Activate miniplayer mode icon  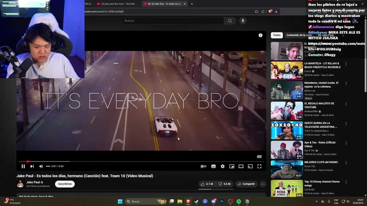pos(232,166)
